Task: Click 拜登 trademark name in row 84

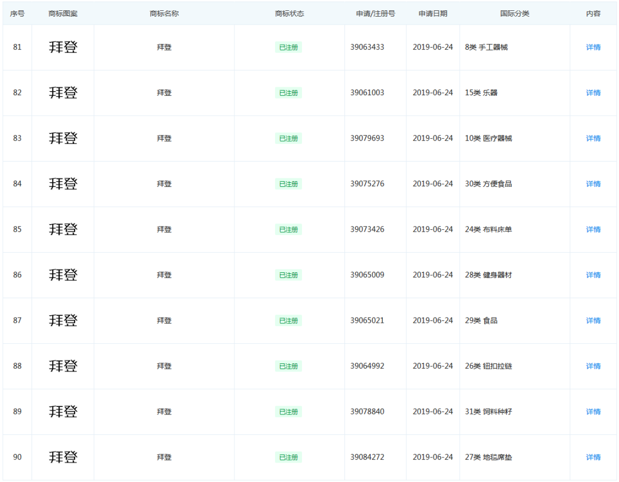Action: coord(164,184)
